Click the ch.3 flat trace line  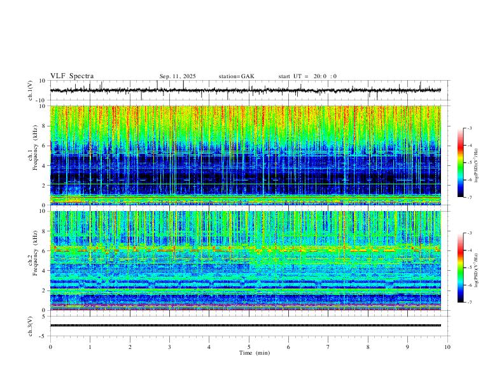click(x=246, y=325)
